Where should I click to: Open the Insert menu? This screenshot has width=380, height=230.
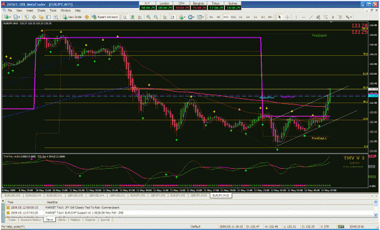coord(30,11)
